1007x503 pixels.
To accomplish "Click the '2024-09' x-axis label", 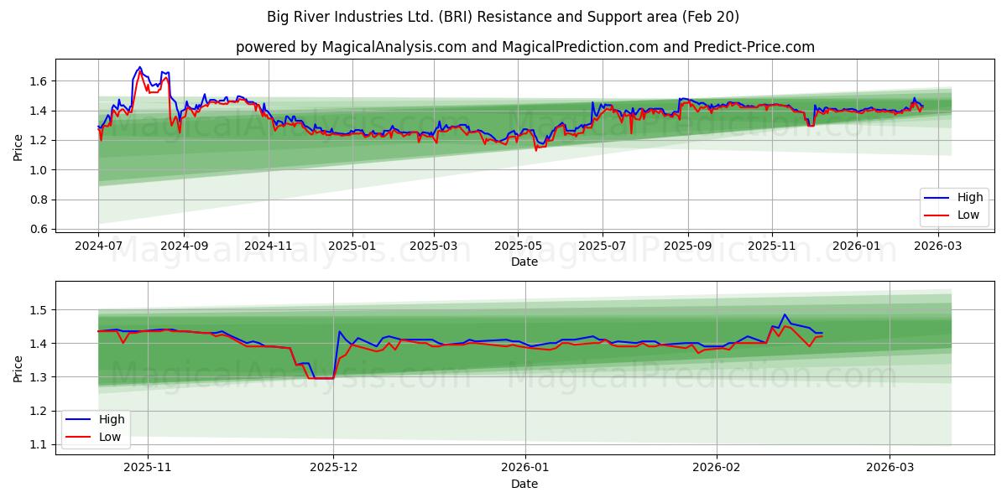I will point(184,246).
